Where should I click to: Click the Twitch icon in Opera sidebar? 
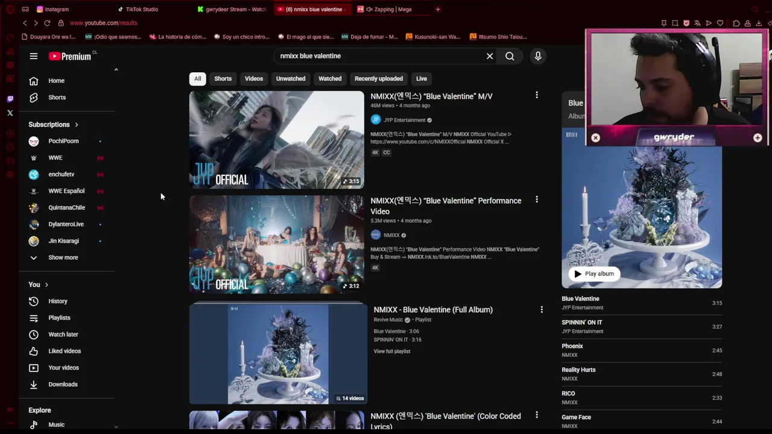(10, 99)
